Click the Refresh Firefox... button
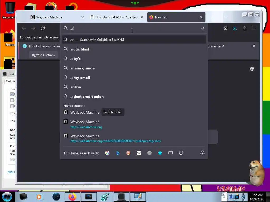Image resolution: width=270 pixels, height=202 pixels. (x=44, y=55)
